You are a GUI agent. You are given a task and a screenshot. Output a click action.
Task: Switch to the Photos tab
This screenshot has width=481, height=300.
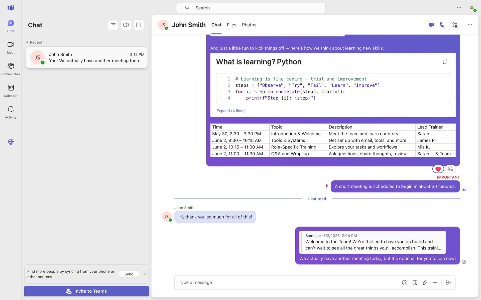249,25
